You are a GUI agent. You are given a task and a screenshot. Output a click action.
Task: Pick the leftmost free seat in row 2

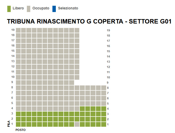(x=18, y=119)
